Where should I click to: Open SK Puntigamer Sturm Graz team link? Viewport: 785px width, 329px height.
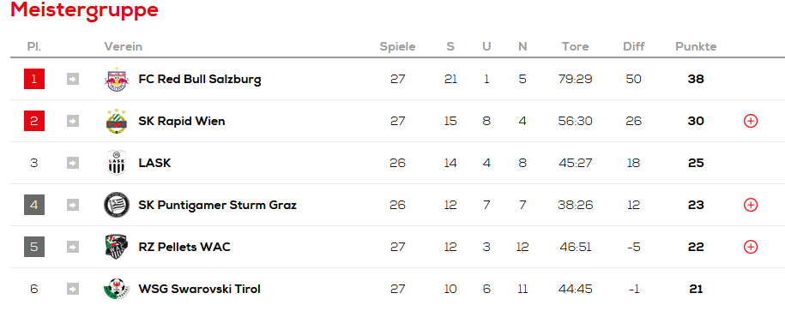[x=217, y=205]
